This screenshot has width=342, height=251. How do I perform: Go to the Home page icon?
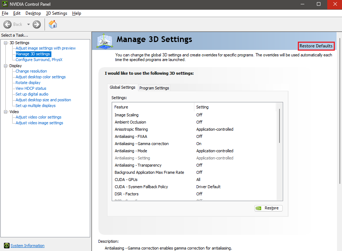coord(53,24)
